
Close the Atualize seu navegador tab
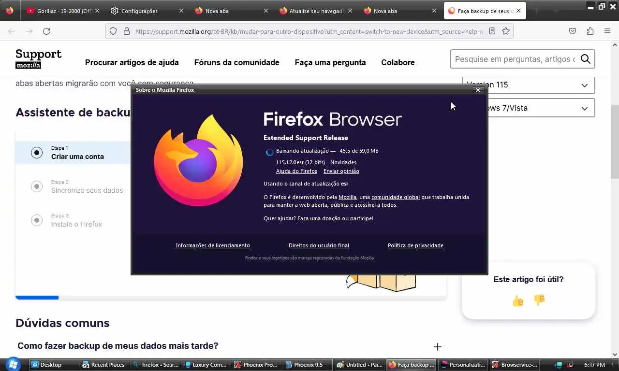(x=350, y=11)
